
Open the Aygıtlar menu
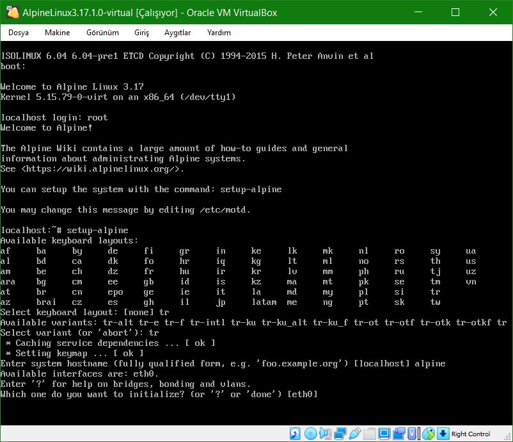point(177,33)
